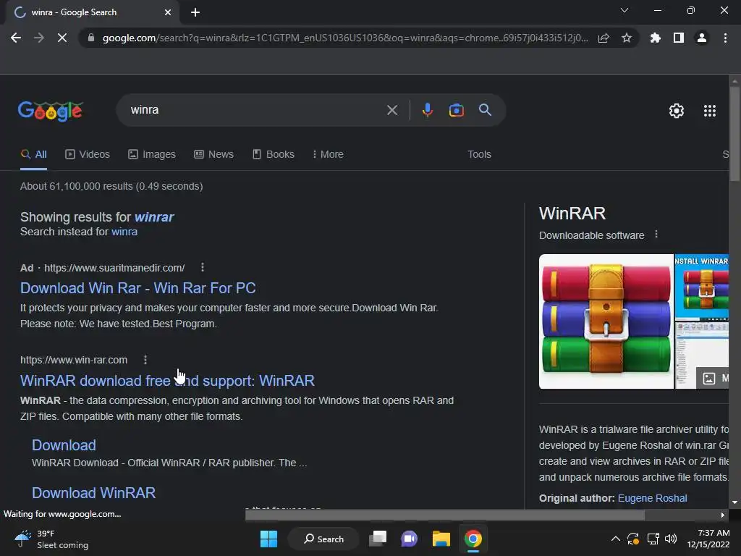Click the horizontal scrollbar thumb
This screenshot has width=741, height=556.
tap(445, 515)
